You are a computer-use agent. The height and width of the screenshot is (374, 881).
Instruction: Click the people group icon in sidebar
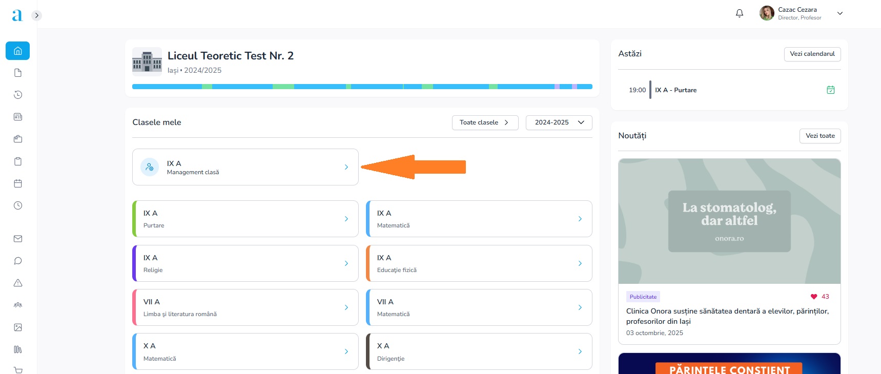(x=18, y=305)
